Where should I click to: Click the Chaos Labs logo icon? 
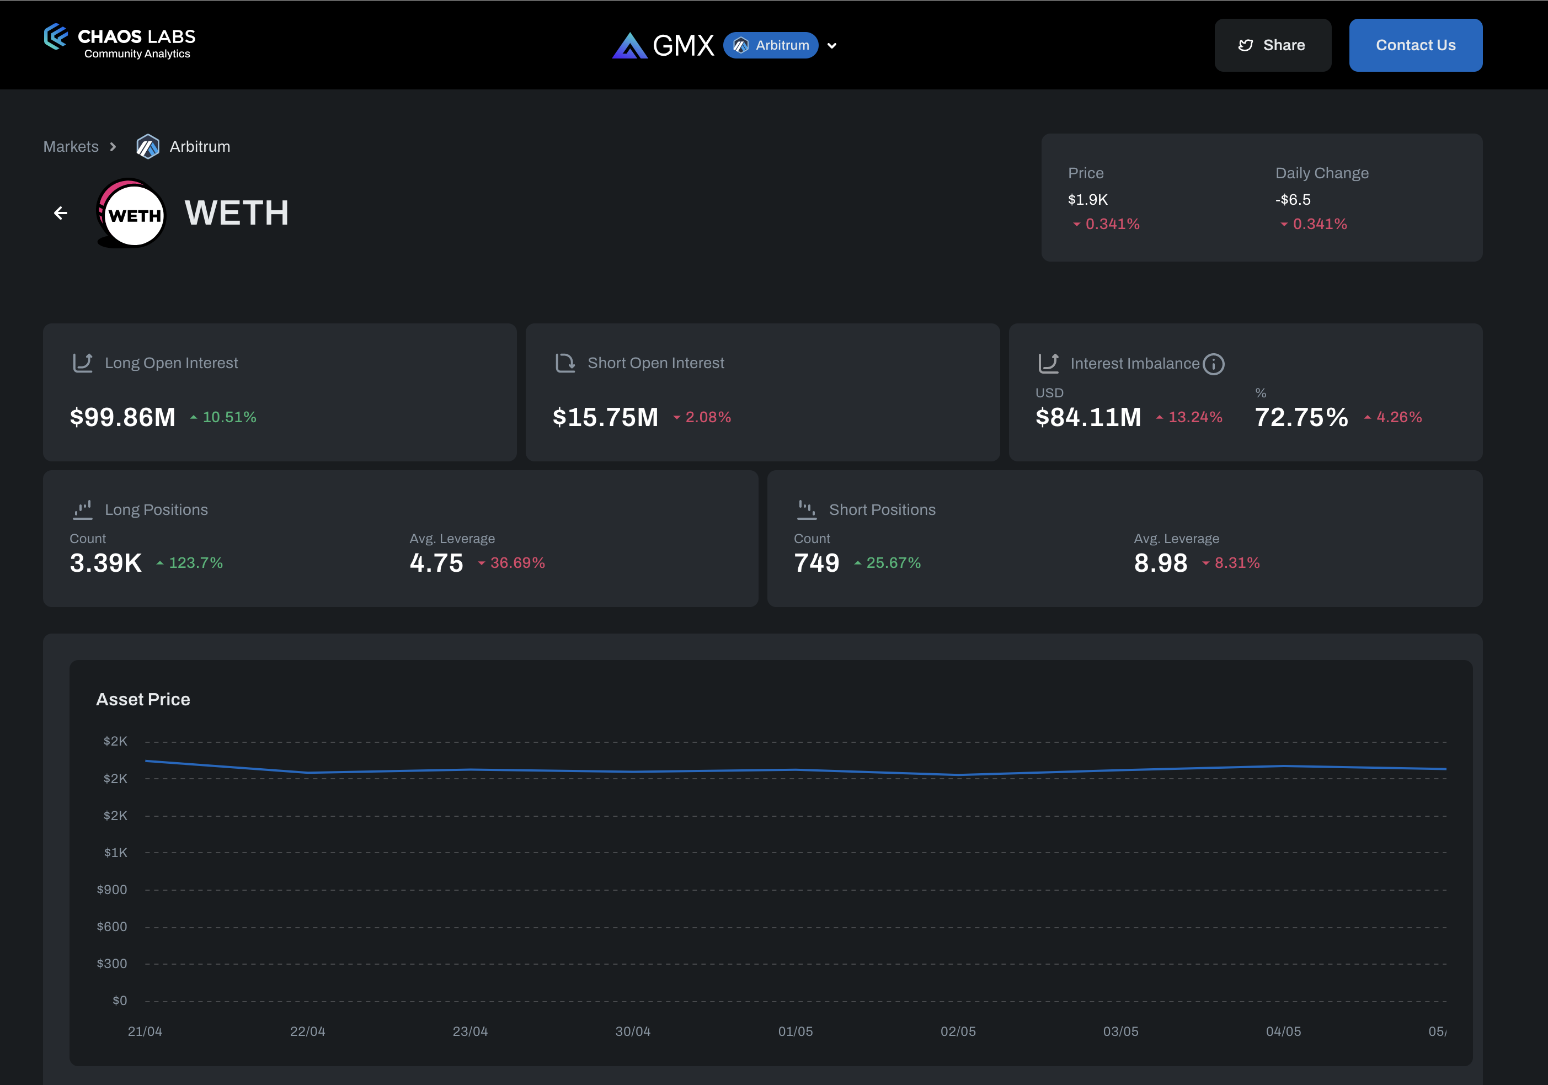pyautogui.click(x=56, y=36)
